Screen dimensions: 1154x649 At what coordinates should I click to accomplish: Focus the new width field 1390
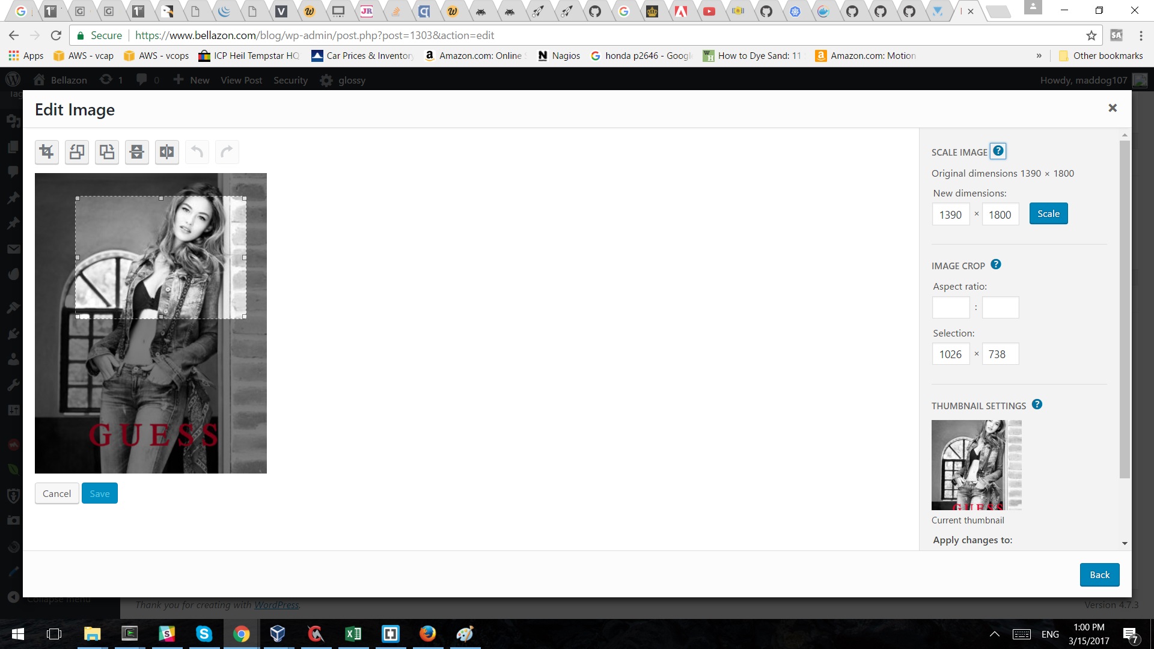pos(950,215)
